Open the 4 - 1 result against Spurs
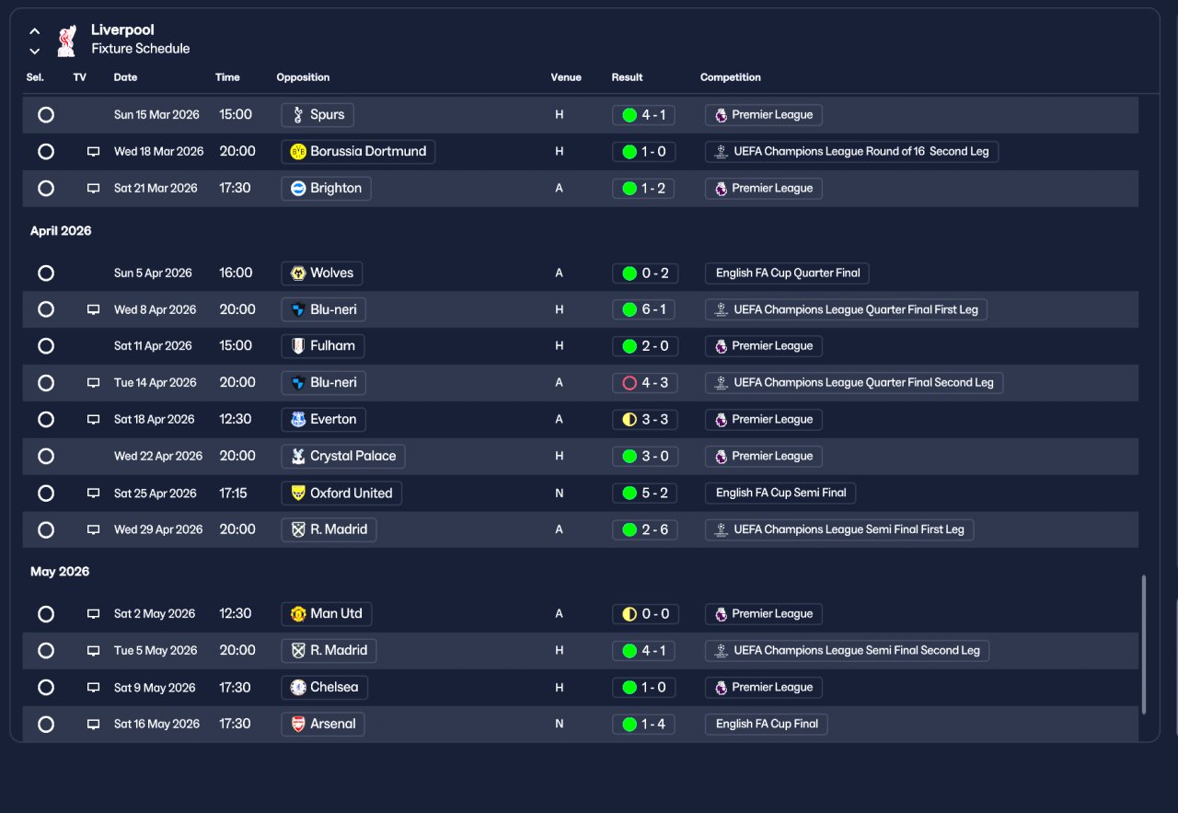 coord(644,115)
